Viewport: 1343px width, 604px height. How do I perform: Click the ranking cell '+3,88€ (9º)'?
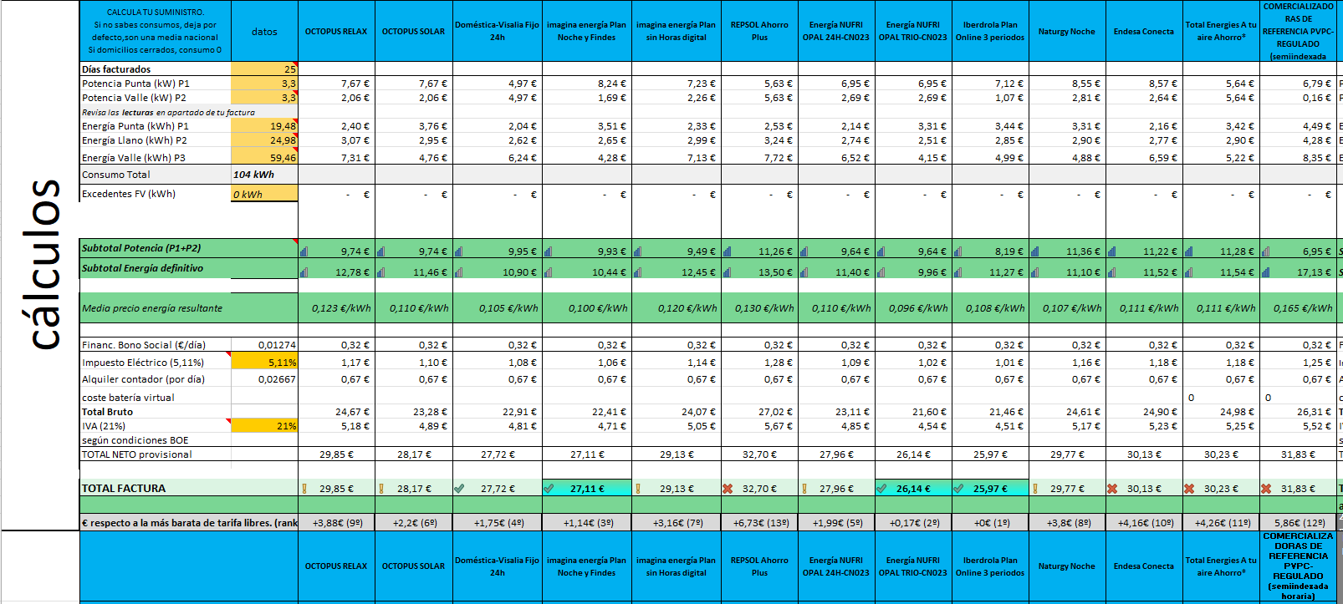pyautogui.click(x=337, y=523)
